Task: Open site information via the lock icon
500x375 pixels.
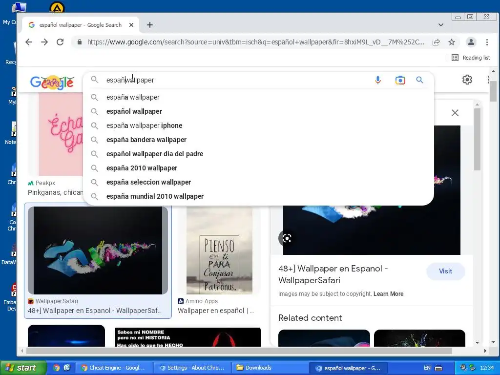Action: tap(80, 42)
